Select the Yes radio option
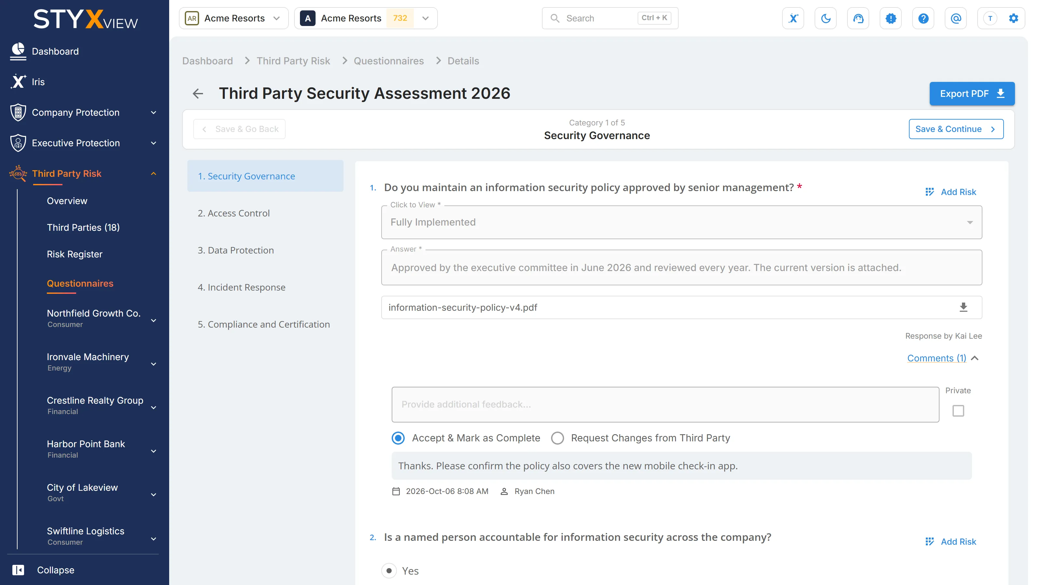The width and height of the screenshot is (1041, 585). 389,570
